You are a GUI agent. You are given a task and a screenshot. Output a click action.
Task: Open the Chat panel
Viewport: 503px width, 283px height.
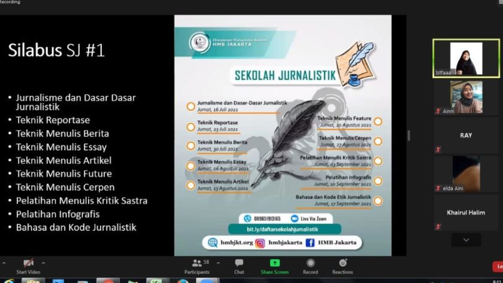point(239,263)
